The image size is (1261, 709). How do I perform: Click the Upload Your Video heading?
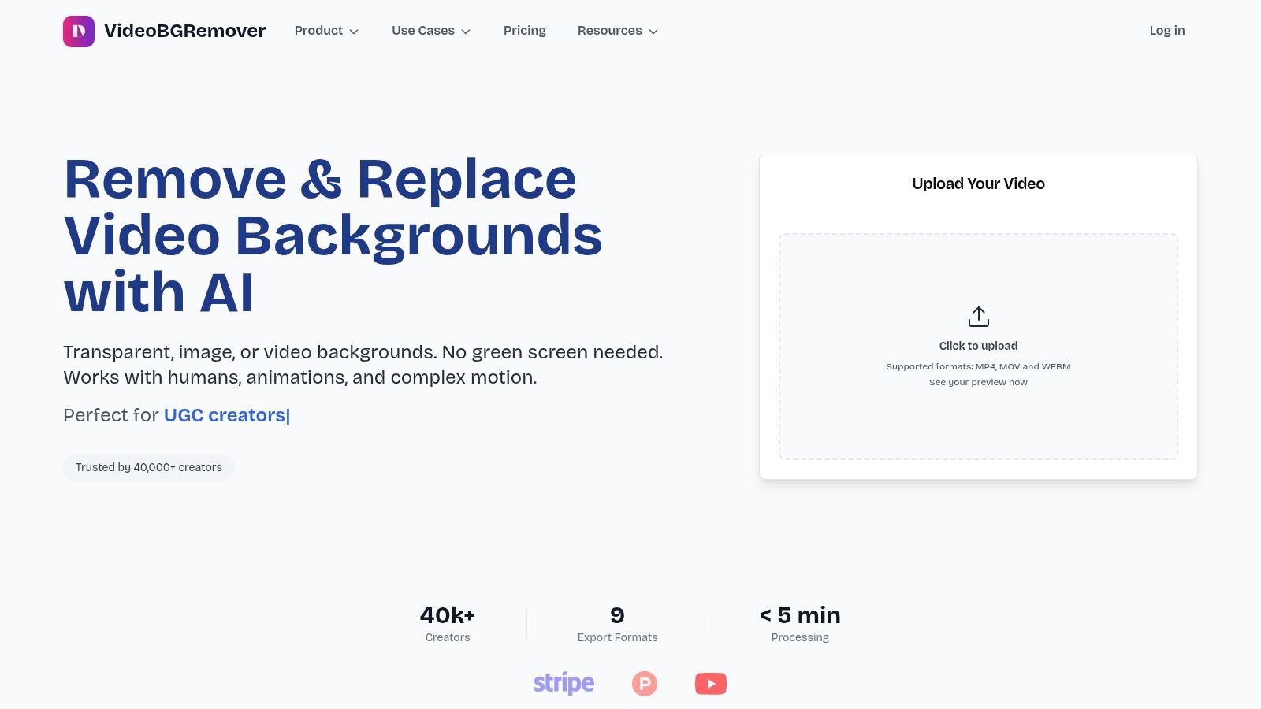(977, 184)
